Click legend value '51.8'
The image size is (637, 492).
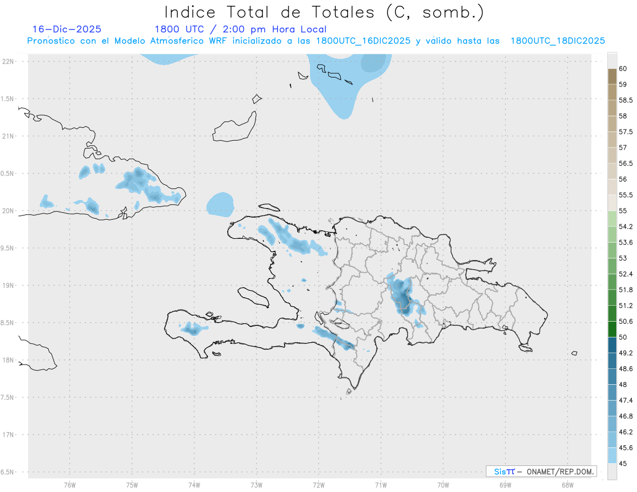(626, 290)
